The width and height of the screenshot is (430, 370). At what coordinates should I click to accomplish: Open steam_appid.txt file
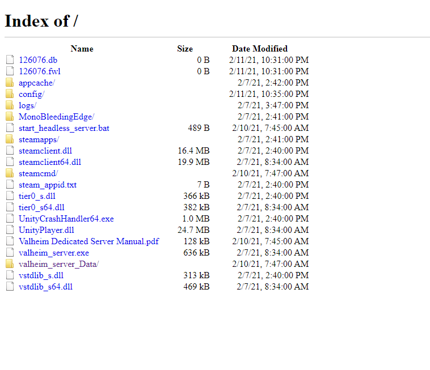click(x=48, y=185)
